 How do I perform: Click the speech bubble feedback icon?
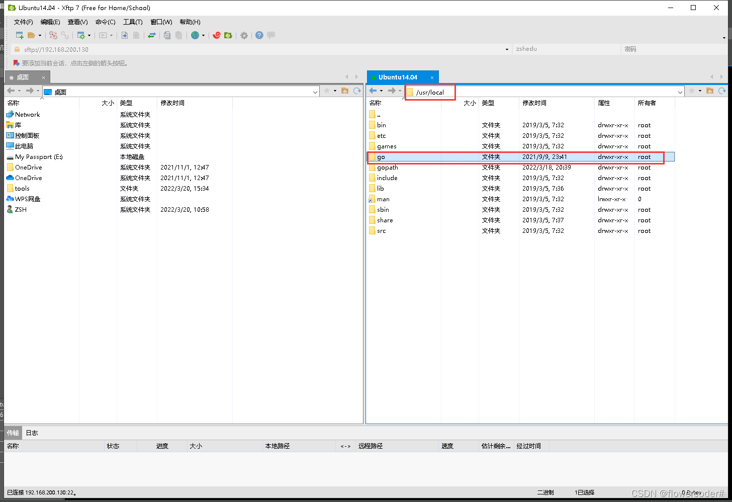click(271, 35)
